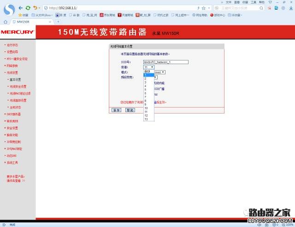Select channel 5 in the list
The height and width of the screenshot is (227, 295).
[148, 90]
